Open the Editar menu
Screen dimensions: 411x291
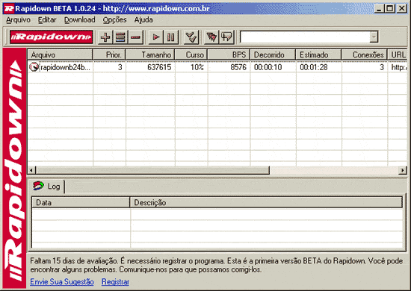pos(47,20)
